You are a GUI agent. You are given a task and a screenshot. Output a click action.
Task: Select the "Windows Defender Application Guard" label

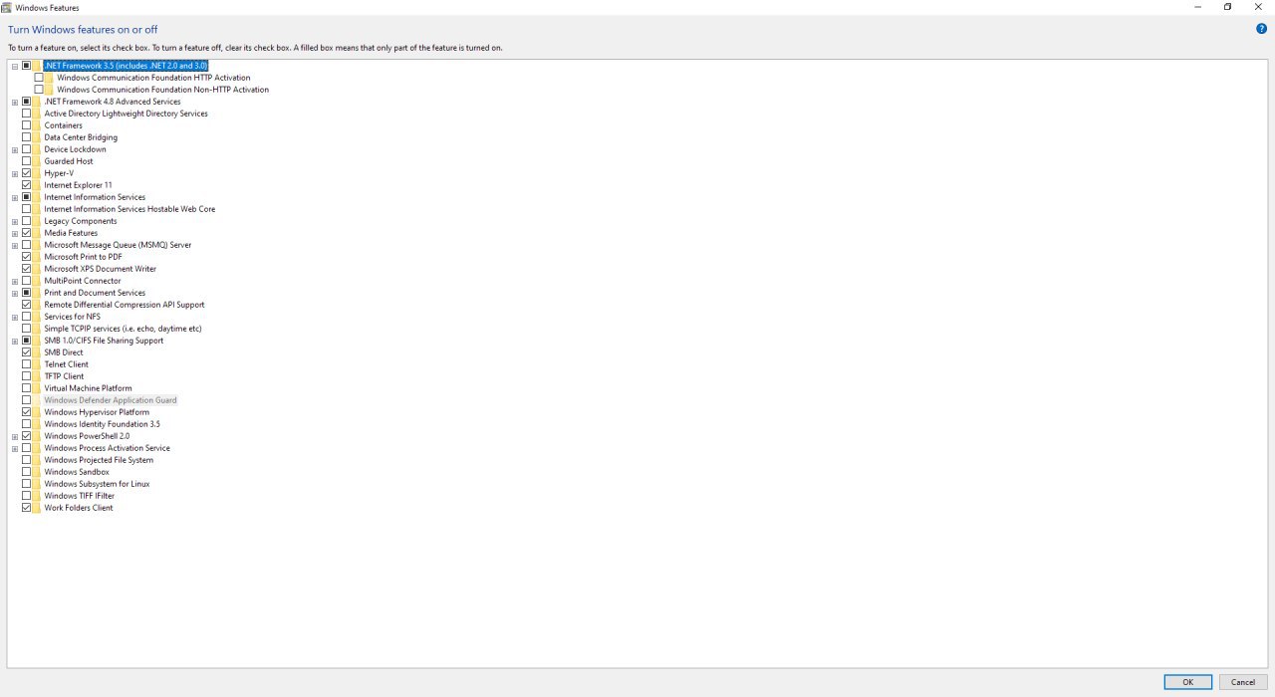(111, 400)
